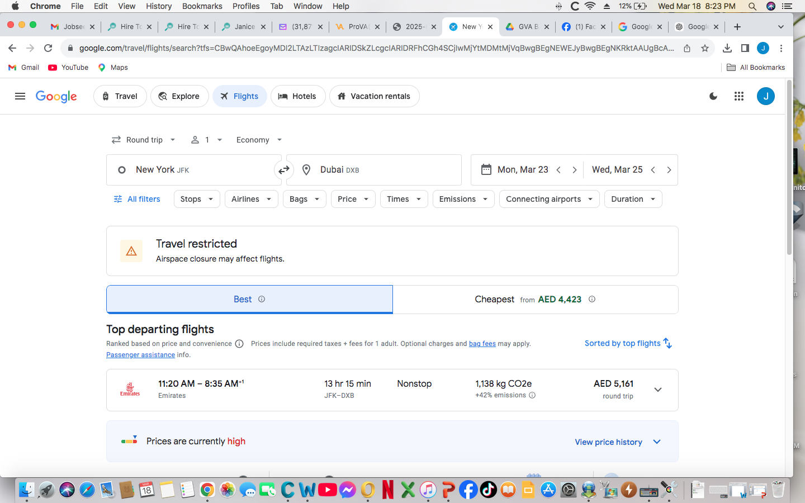Open the Profiles menu in menu bar
This screenshot has width=805, height=503.
246,6
